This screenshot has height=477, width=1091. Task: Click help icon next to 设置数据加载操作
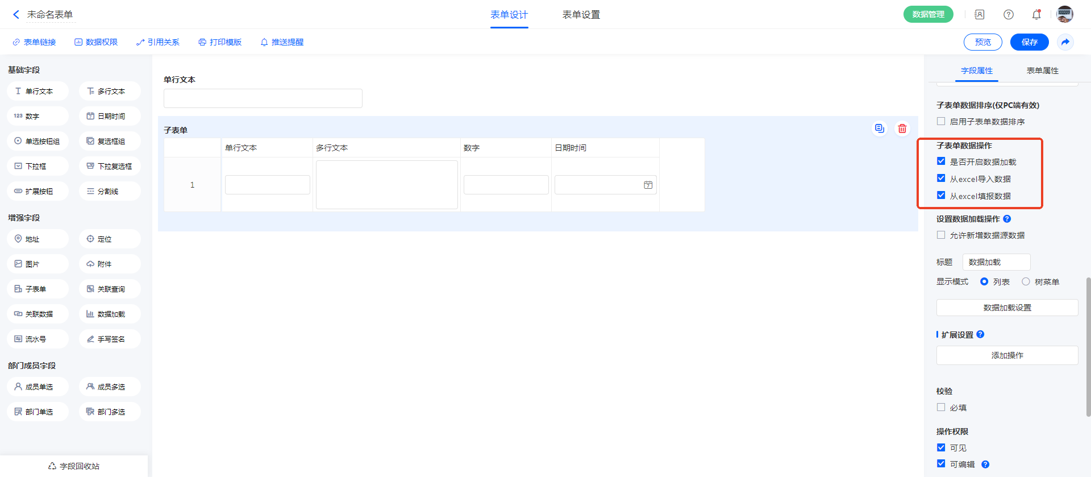coord(1007,219)
